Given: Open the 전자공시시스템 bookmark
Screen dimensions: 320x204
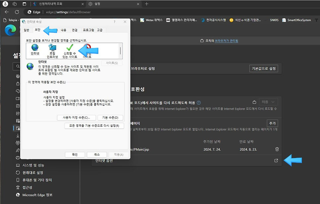Looking at the screenshot, I should point(213,20).
